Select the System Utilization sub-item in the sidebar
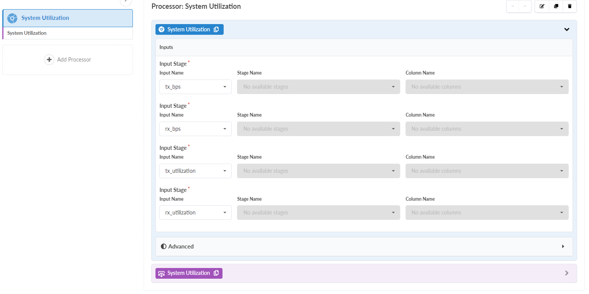Image resolution: width=589 pixels, height=294 pixels. [x=27, y=33]
